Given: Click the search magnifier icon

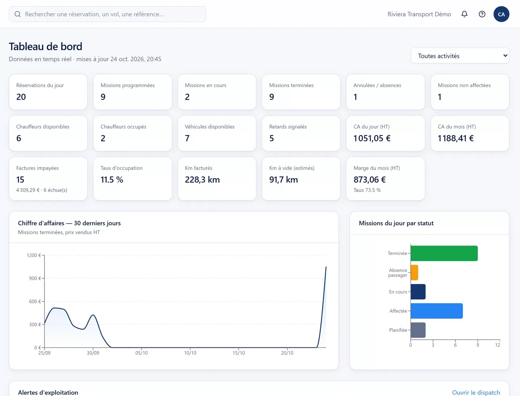Looking at the screenshot, I should pos(17,14).
